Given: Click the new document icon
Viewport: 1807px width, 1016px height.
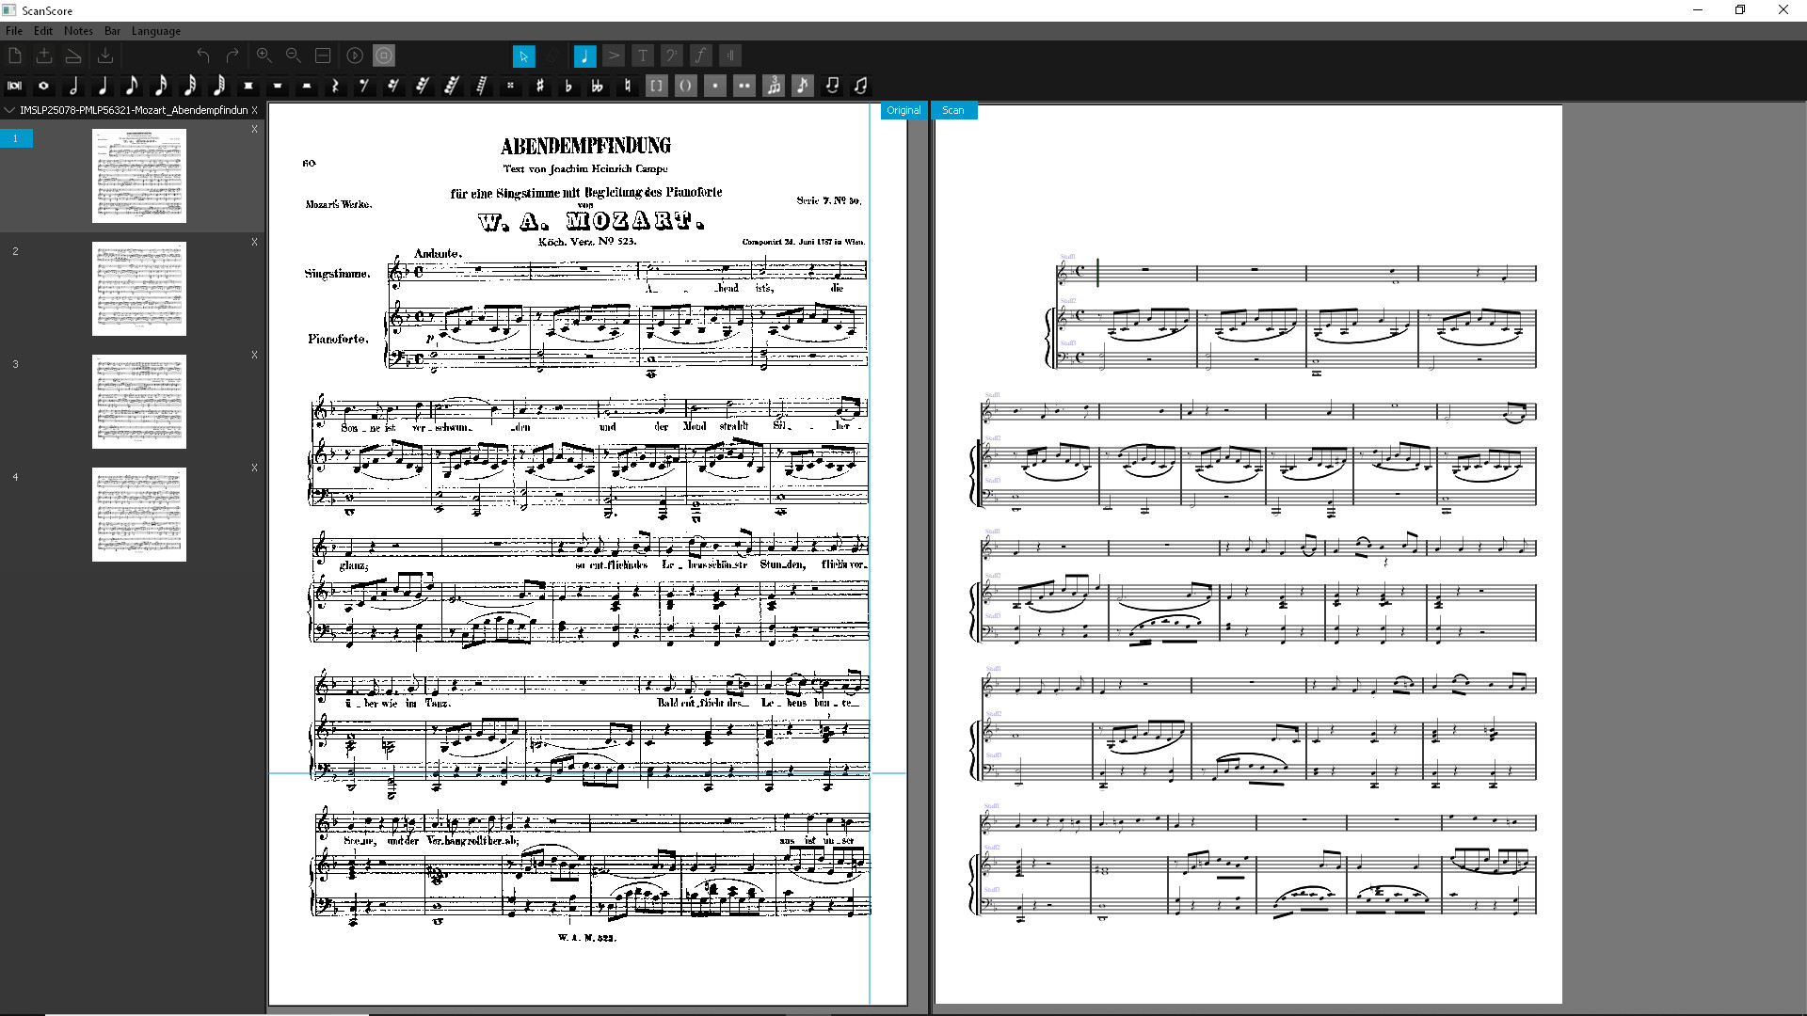Looking at the screenshot, I should (15, 56).
